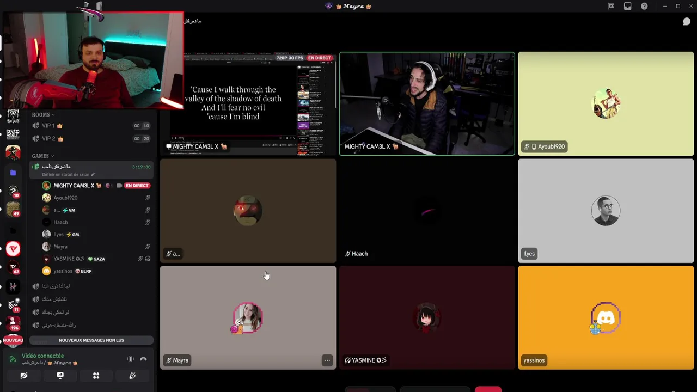Open noise suppression waveform icon

pos(130,359)
